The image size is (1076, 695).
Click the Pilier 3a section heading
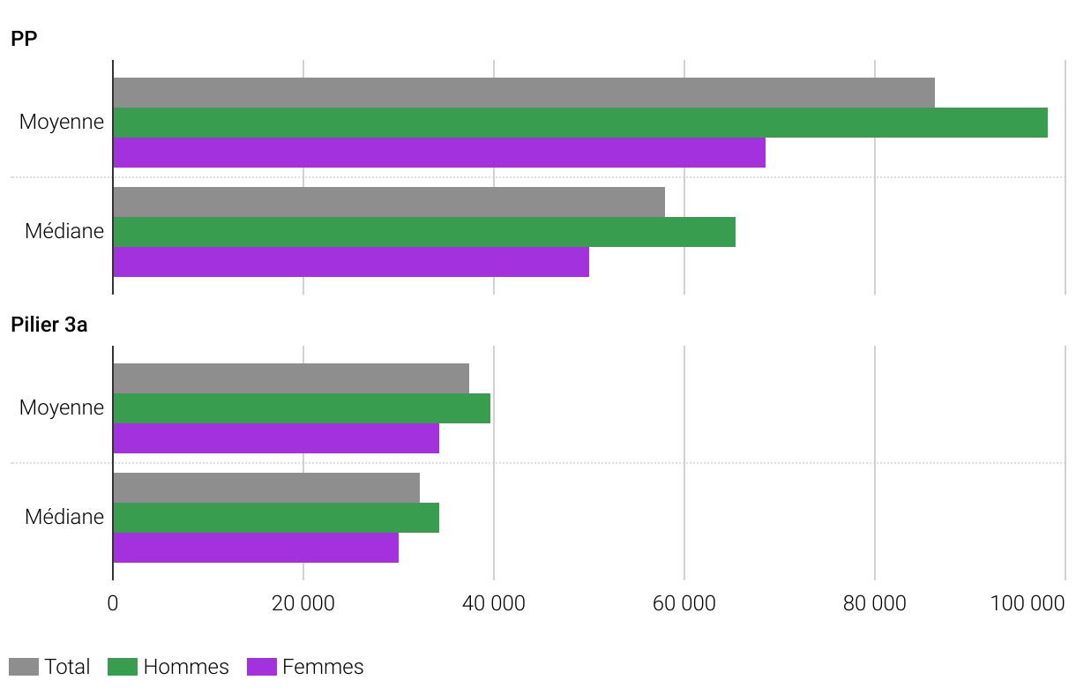click(49, 325)
